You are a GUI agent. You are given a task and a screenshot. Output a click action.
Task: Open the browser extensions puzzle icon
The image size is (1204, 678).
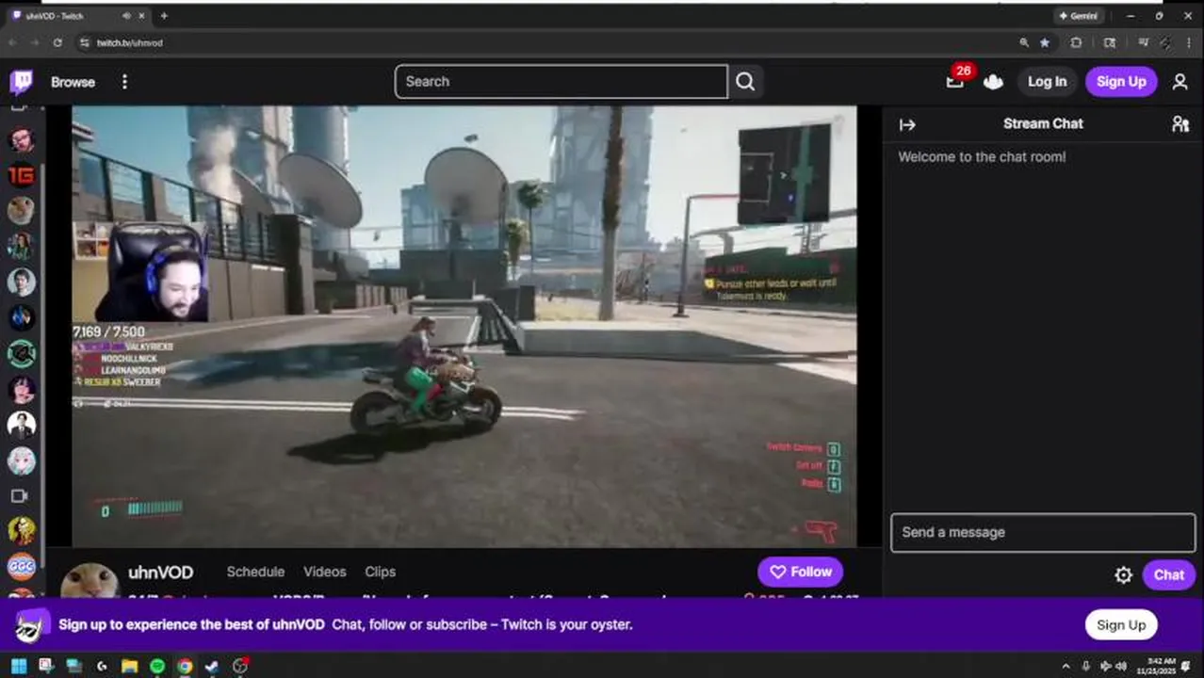(x=1076, y=42)
